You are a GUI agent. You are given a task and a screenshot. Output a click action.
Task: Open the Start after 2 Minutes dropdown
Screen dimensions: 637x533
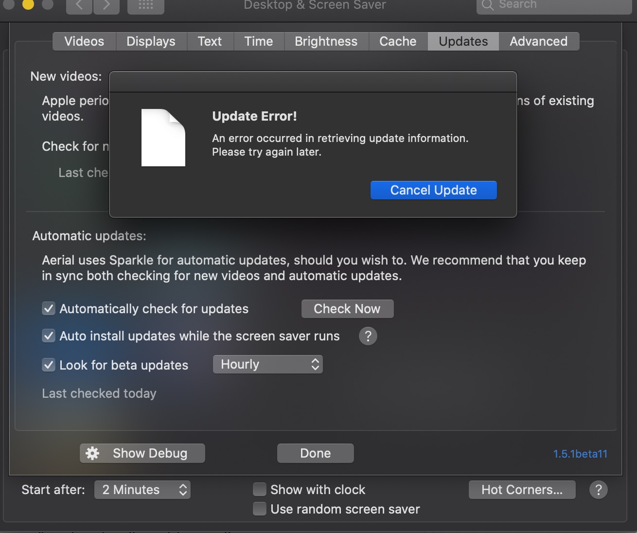pos(142,490)
